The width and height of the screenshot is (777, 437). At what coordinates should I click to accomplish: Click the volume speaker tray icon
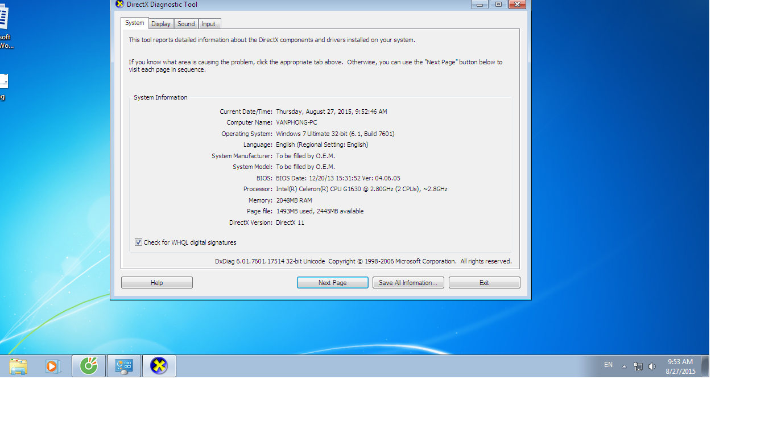coord(652,366)
